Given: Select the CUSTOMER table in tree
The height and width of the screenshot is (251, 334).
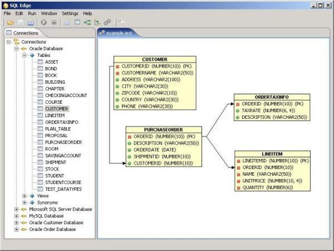Looking at the screenshot, I should coord(56,109).
